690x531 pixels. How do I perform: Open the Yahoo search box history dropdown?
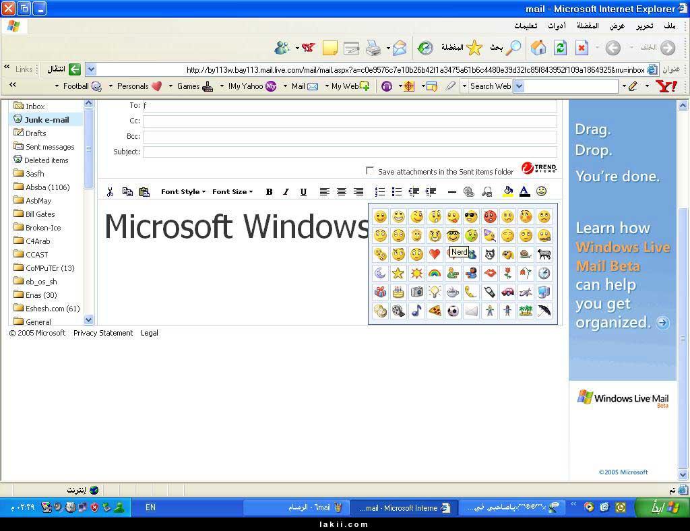[520, 86]
